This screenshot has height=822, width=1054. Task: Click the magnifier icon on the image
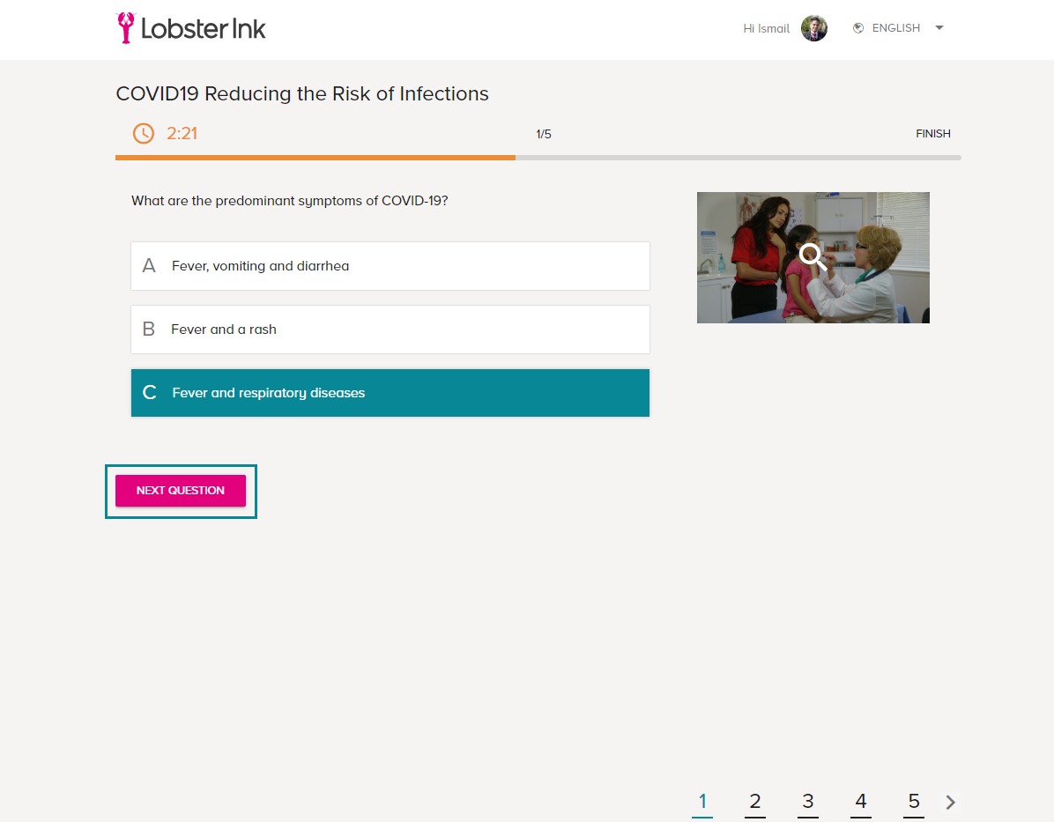click(813, 256)
